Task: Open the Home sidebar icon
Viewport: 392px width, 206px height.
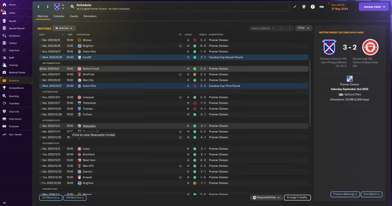Action: coord(4,5)
